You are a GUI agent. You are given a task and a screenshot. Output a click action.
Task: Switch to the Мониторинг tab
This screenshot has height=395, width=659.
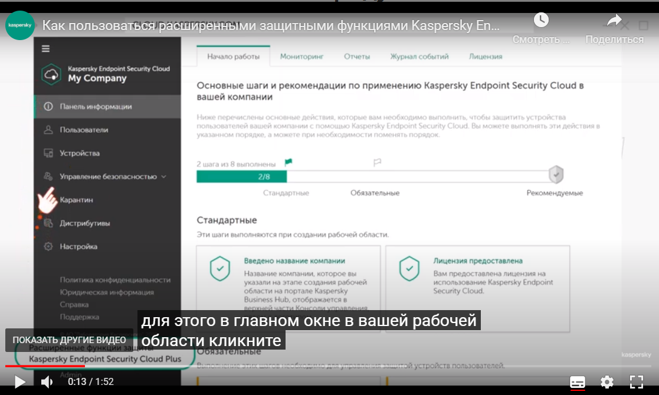tap(301, 56)
